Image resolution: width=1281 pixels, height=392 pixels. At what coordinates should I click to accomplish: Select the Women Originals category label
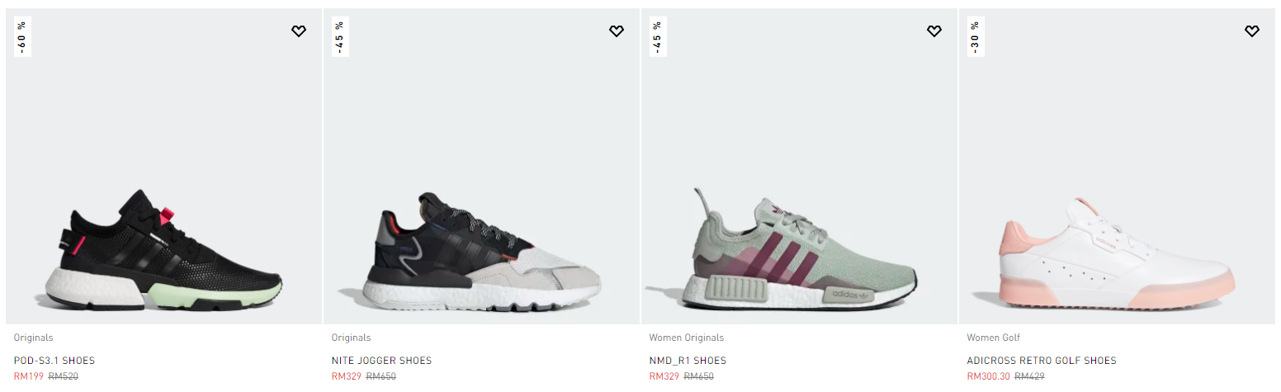(x=687, y=338)
